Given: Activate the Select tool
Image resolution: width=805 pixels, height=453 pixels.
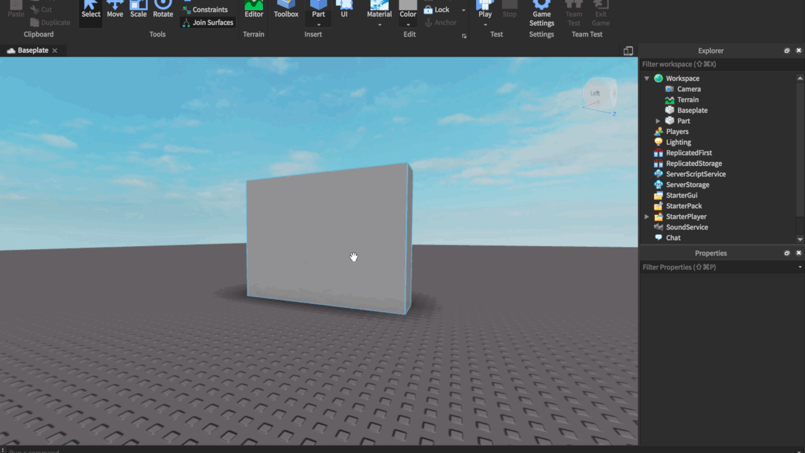Looking at the screenshot, I should coord(91,10).
